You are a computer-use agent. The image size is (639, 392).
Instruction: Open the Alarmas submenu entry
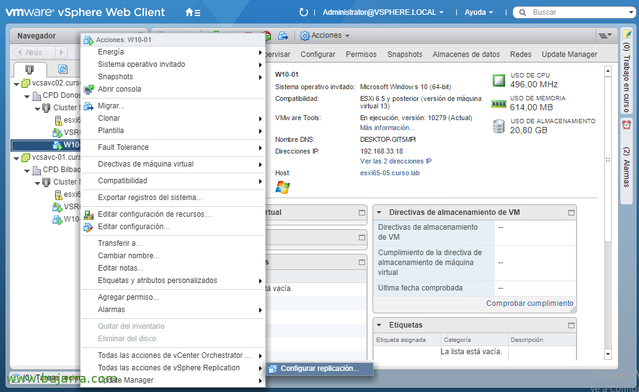click(x=173, y=310)
